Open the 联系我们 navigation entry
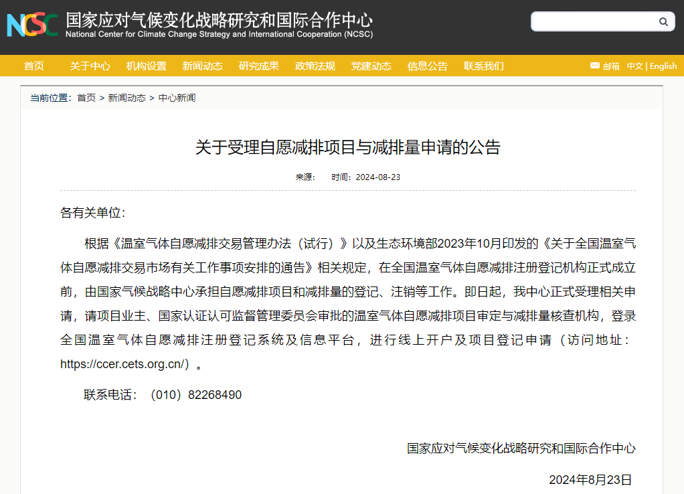The height and width of the screenshot is (494, 684). pyautogui.click(x=483, y=66)
